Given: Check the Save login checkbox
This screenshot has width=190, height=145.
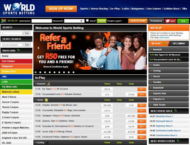Looking at the screenshot, I should click(87, 20).
